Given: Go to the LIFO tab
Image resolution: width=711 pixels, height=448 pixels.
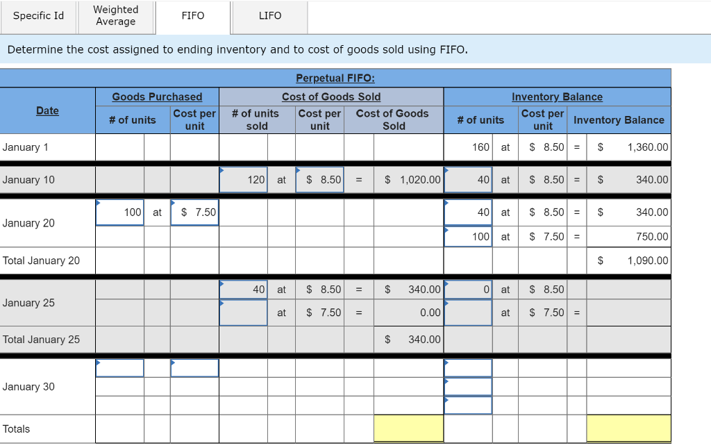Looking at the screenshot, I should point(270,17).
